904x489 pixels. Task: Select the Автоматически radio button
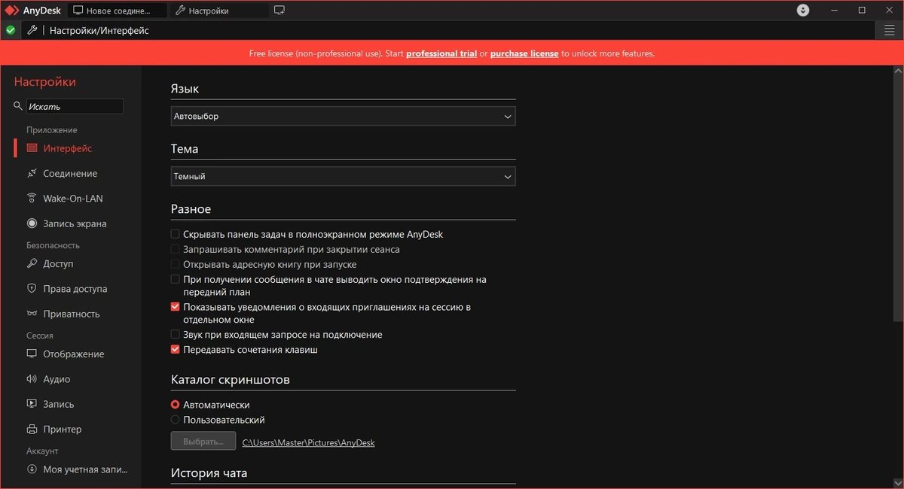(x=176, y=405)
